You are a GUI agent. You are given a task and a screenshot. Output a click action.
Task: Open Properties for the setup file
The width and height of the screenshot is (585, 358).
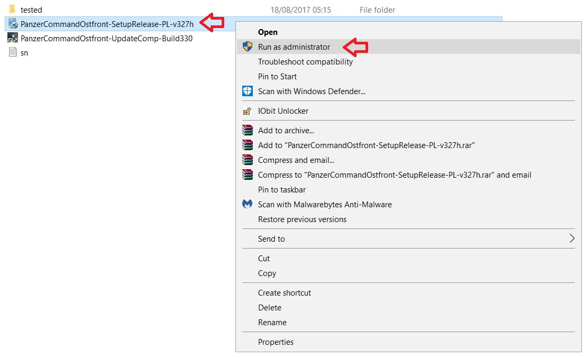coord(276,342)
